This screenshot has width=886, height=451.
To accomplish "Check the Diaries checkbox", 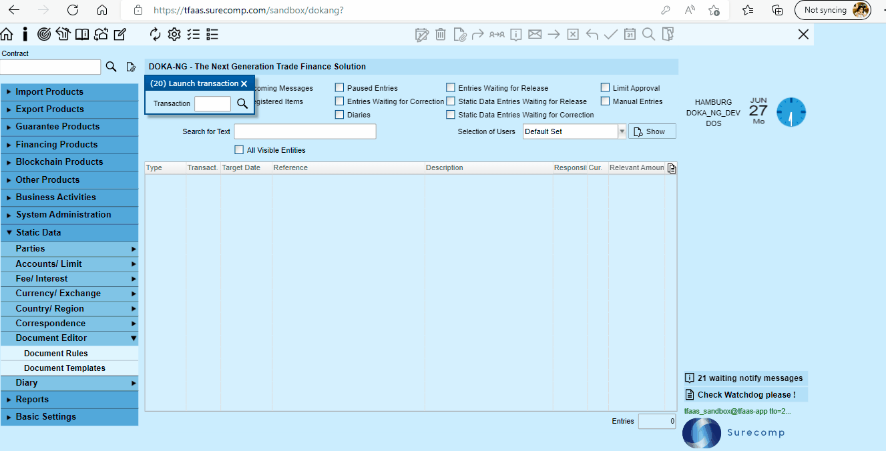I will pos(340,114).
